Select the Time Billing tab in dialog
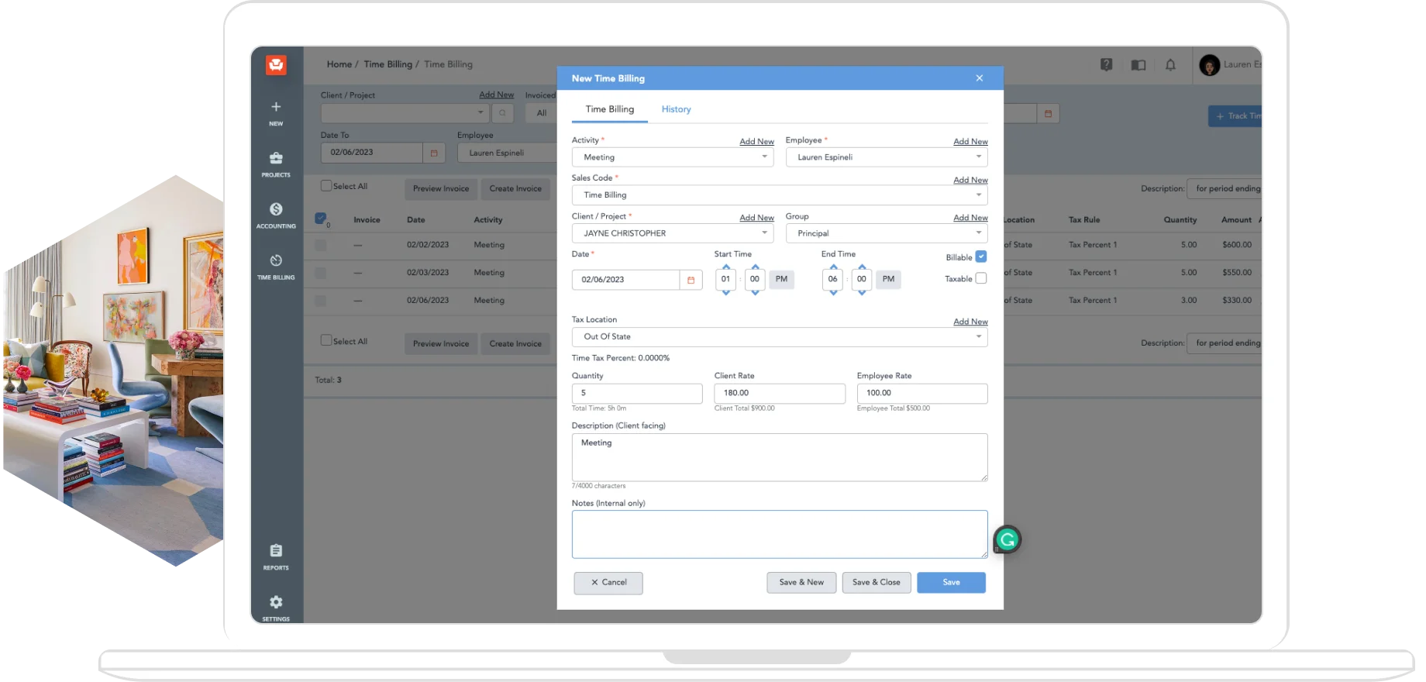The image size is (1426, 682). click(609, 109)
